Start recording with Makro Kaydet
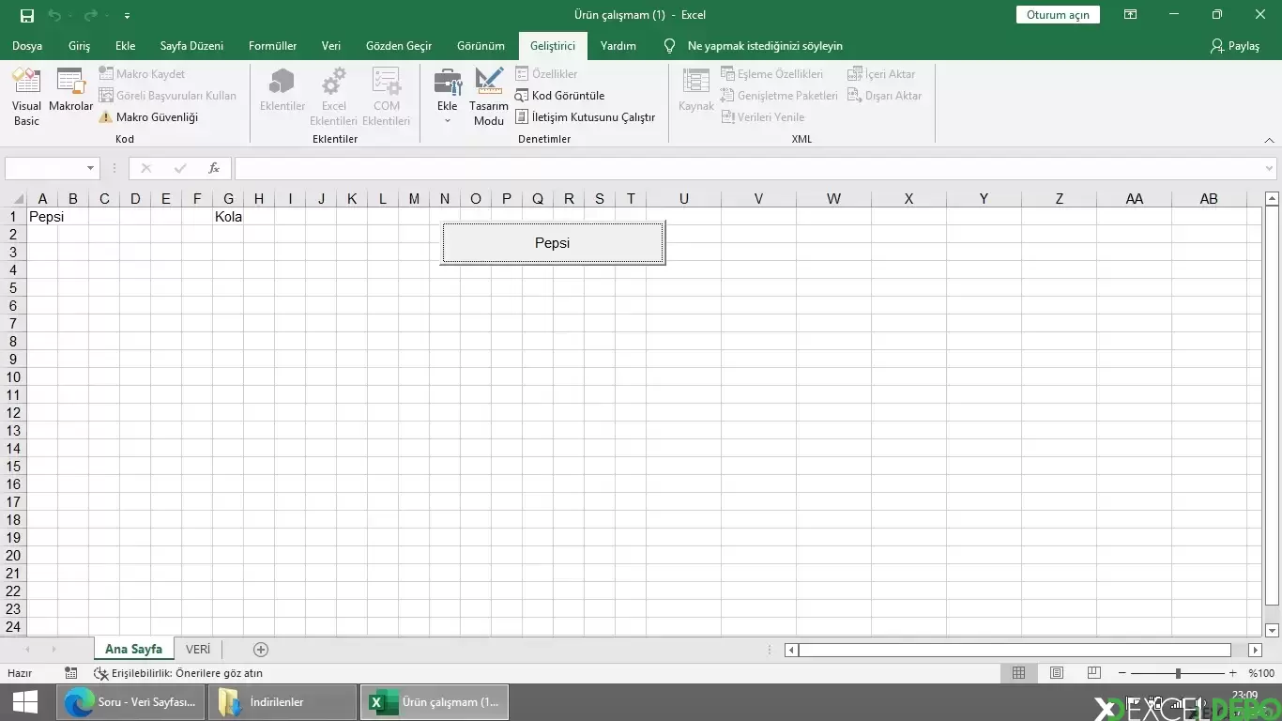Viewport: 1282px width, 721px height. [142, 74]
